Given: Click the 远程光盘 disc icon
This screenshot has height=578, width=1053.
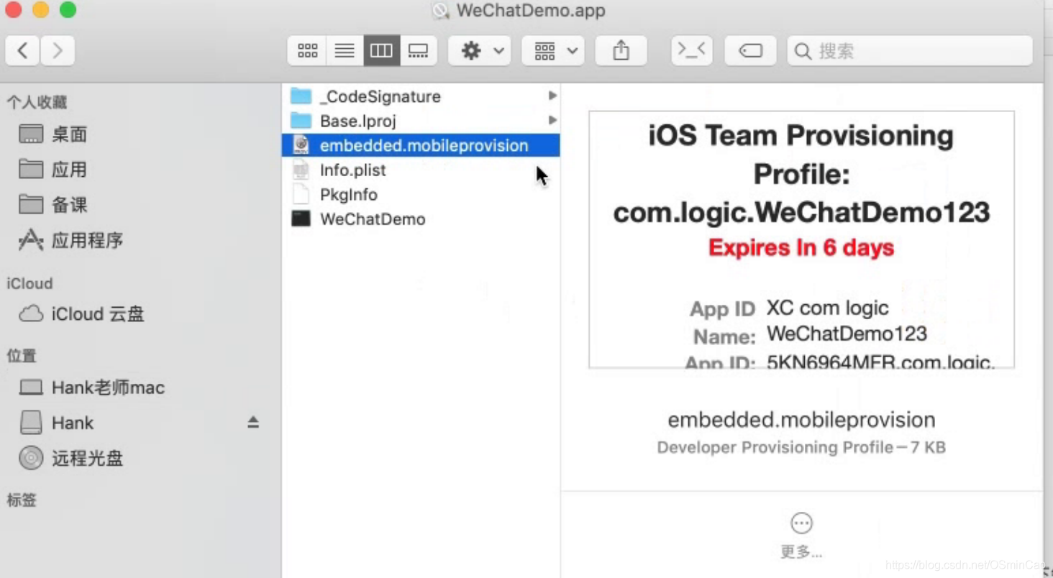Looking at the screenshot, I should pos(31,458).
